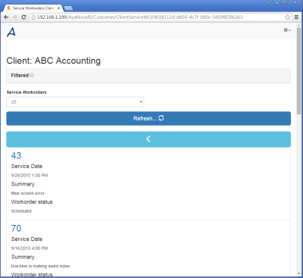The height and width of the screenshot is (278, 303).
Task: Open the Chrome hamburger menu
Action: 297,17
